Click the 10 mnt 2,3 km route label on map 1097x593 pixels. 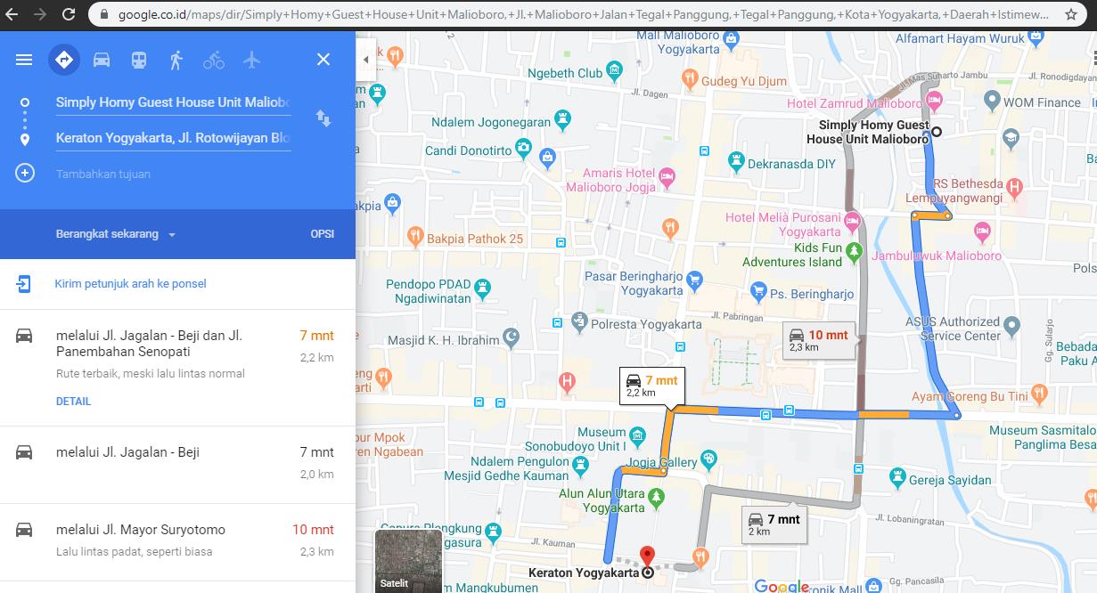819,340
